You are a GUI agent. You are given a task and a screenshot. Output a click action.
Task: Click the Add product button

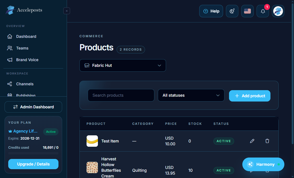coord(249,96)
